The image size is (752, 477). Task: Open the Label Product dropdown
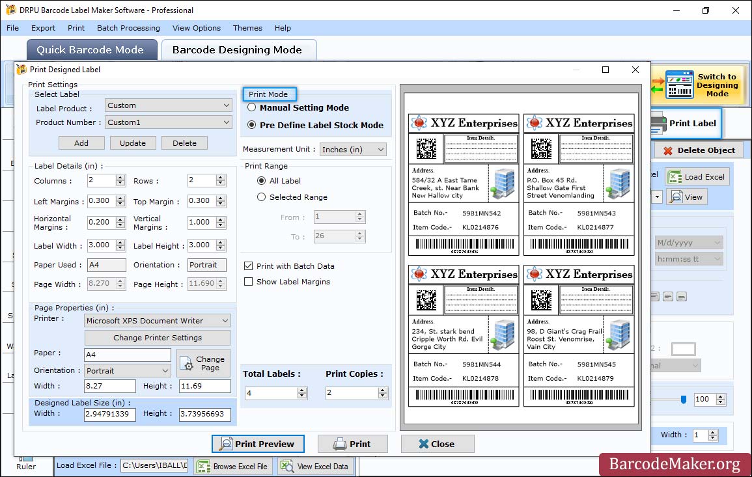tap(168, 105)
